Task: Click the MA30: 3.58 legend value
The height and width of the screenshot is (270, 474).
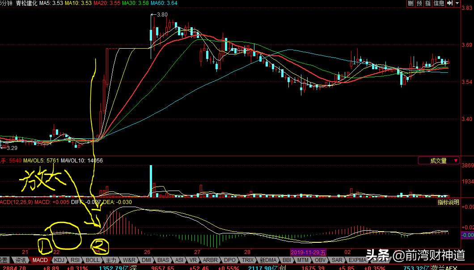Action: pos(135,3)
